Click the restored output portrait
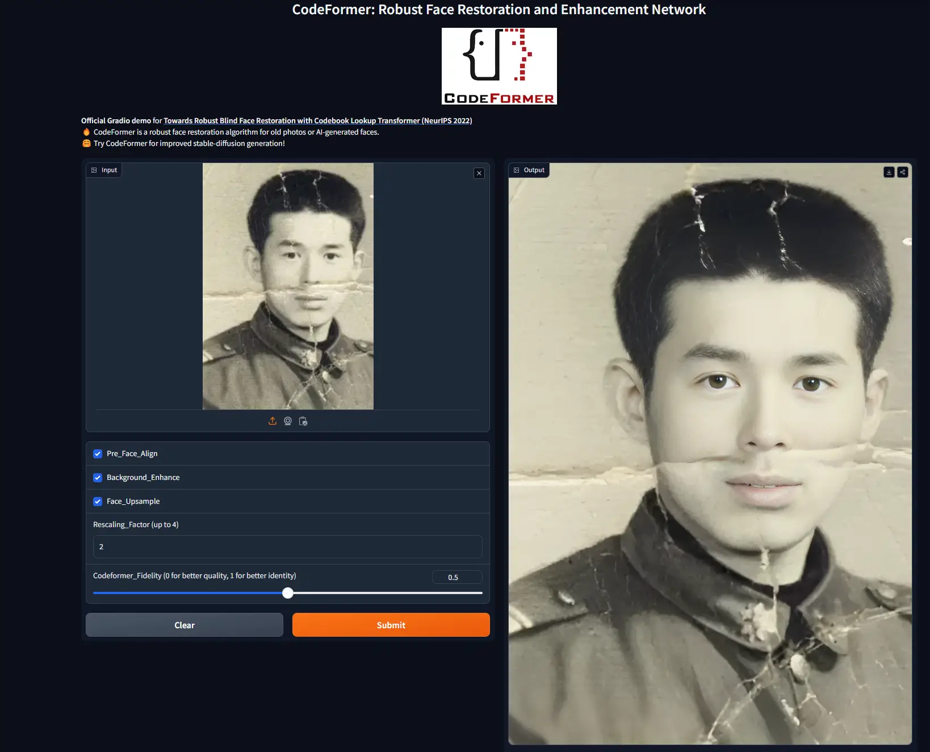 coord(710,454)
